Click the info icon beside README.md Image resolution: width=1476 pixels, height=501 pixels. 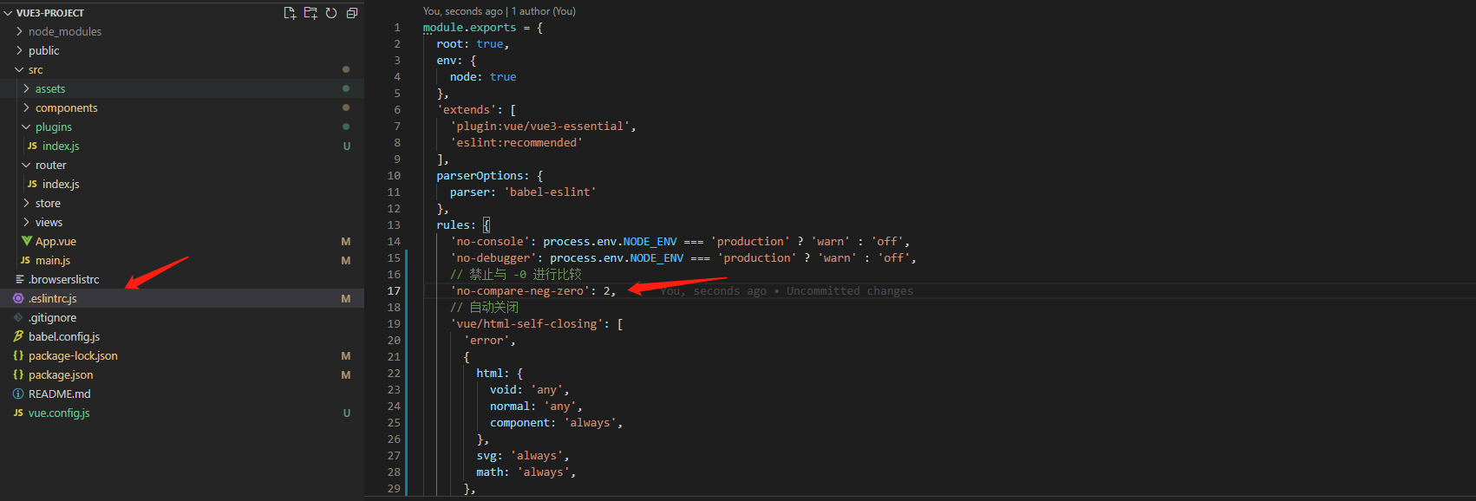pos(18,394)
